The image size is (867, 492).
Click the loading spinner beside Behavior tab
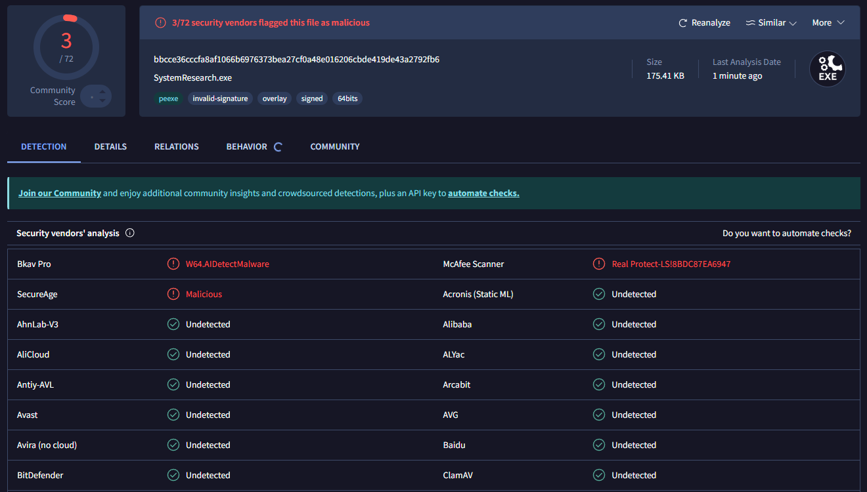point(278,147)
